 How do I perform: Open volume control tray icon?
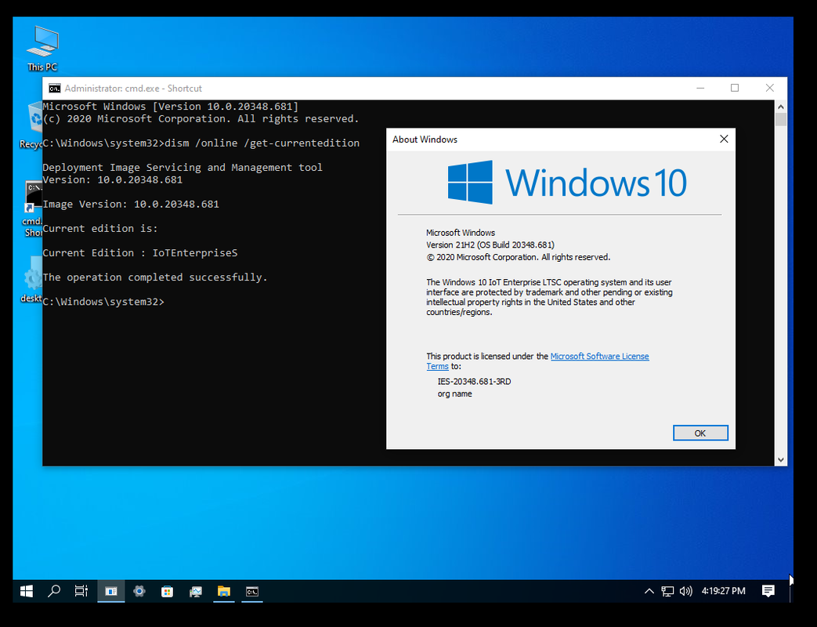(x=685, y=591)
